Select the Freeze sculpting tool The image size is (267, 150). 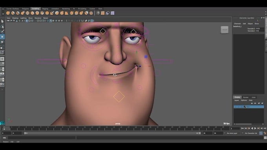click(x=91, y=13)
